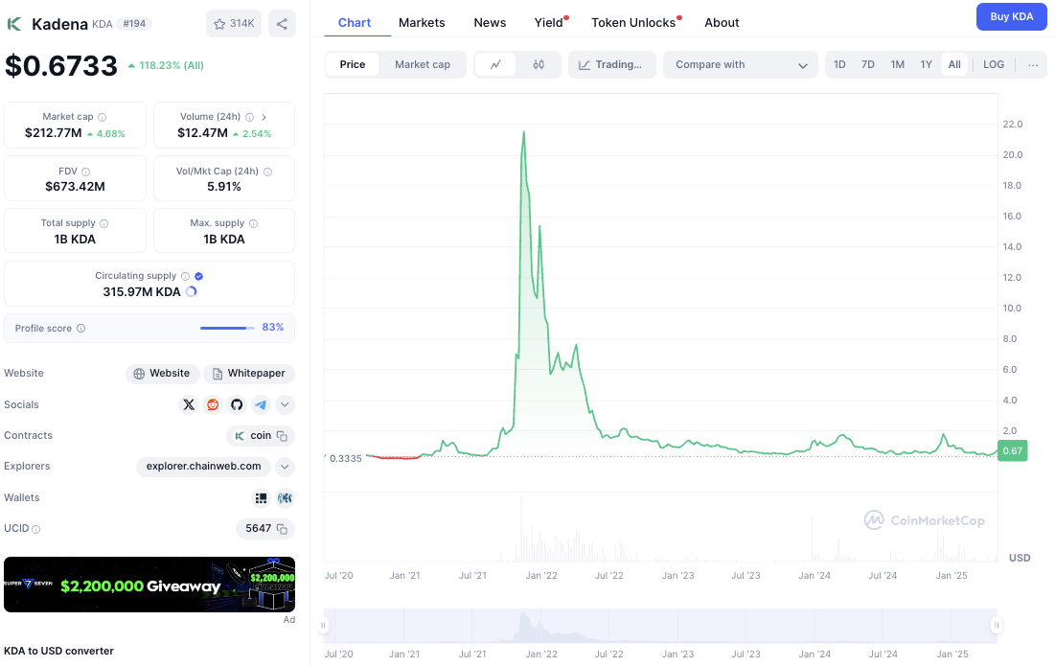Select Price chart mode
1055x666 pixels.
353,64
